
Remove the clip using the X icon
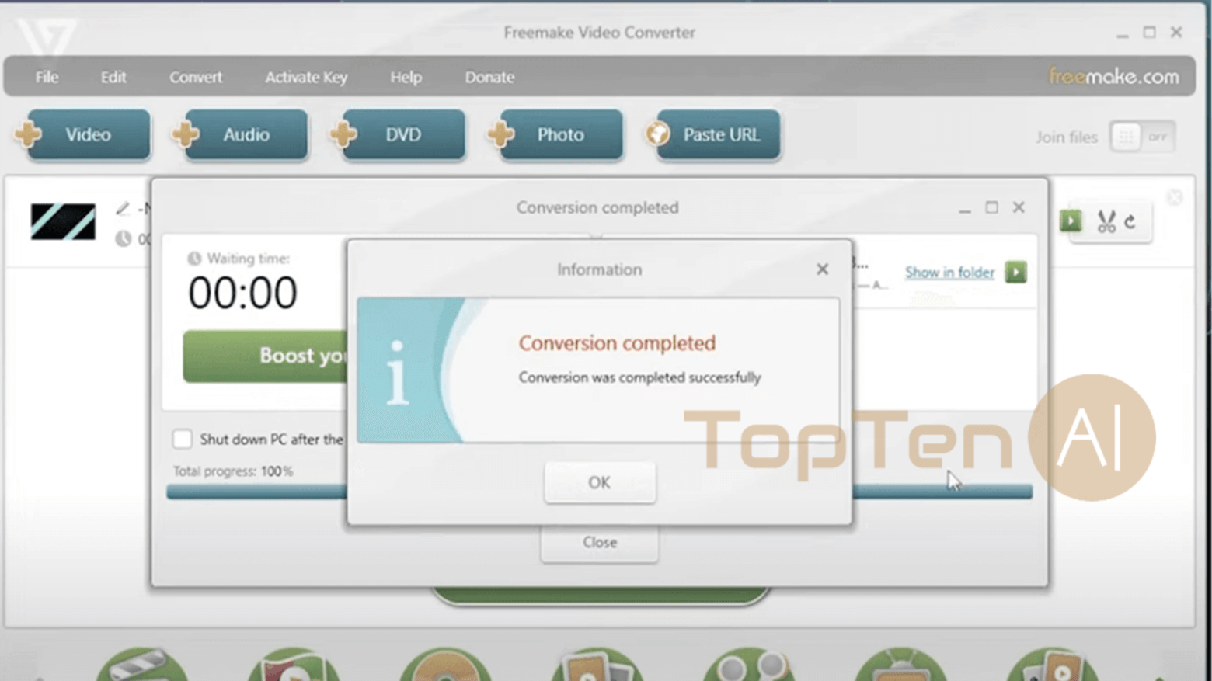click(1175, 197)
